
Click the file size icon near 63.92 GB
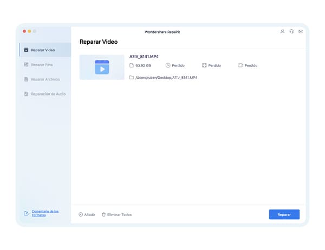[x=132, y=65]
